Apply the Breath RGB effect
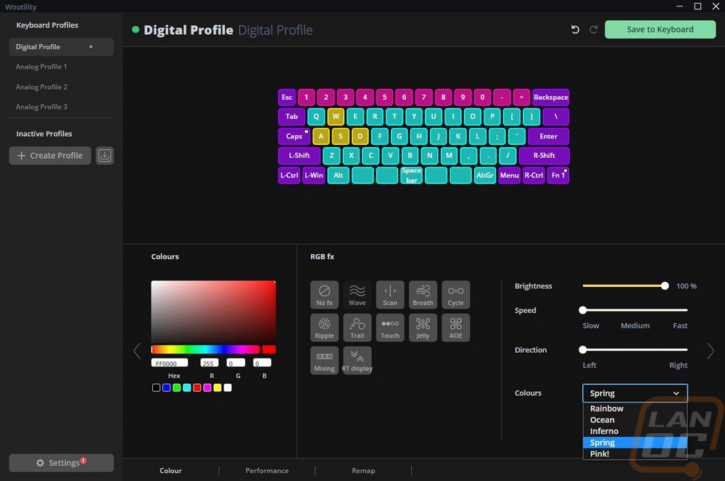 tap(423, 294)
